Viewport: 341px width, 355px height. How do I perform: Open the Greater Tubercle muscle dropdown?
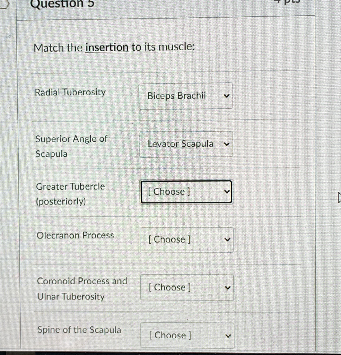[x=186, y=192]
